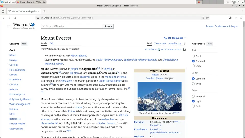Expand the Climbing section in contents
The image size is (245, 138).
tap(8, 84)
